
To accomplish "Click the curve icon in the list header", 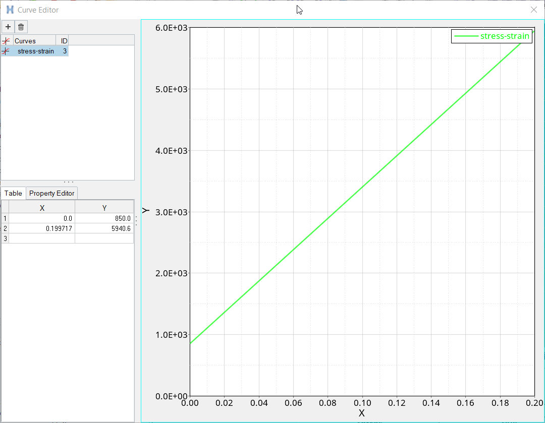I will [x=6, y=41].
